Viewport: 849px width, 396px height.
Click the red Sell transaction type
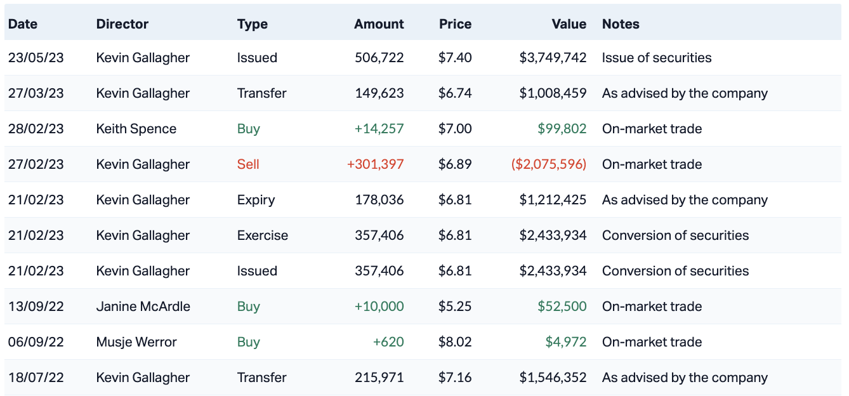(248, 164)
